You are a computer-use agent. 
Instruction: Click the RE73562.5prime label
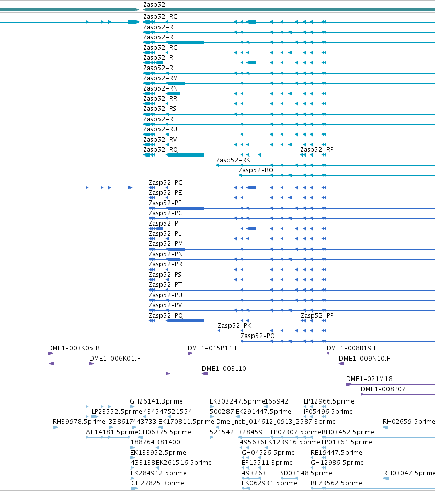(336, 483)
